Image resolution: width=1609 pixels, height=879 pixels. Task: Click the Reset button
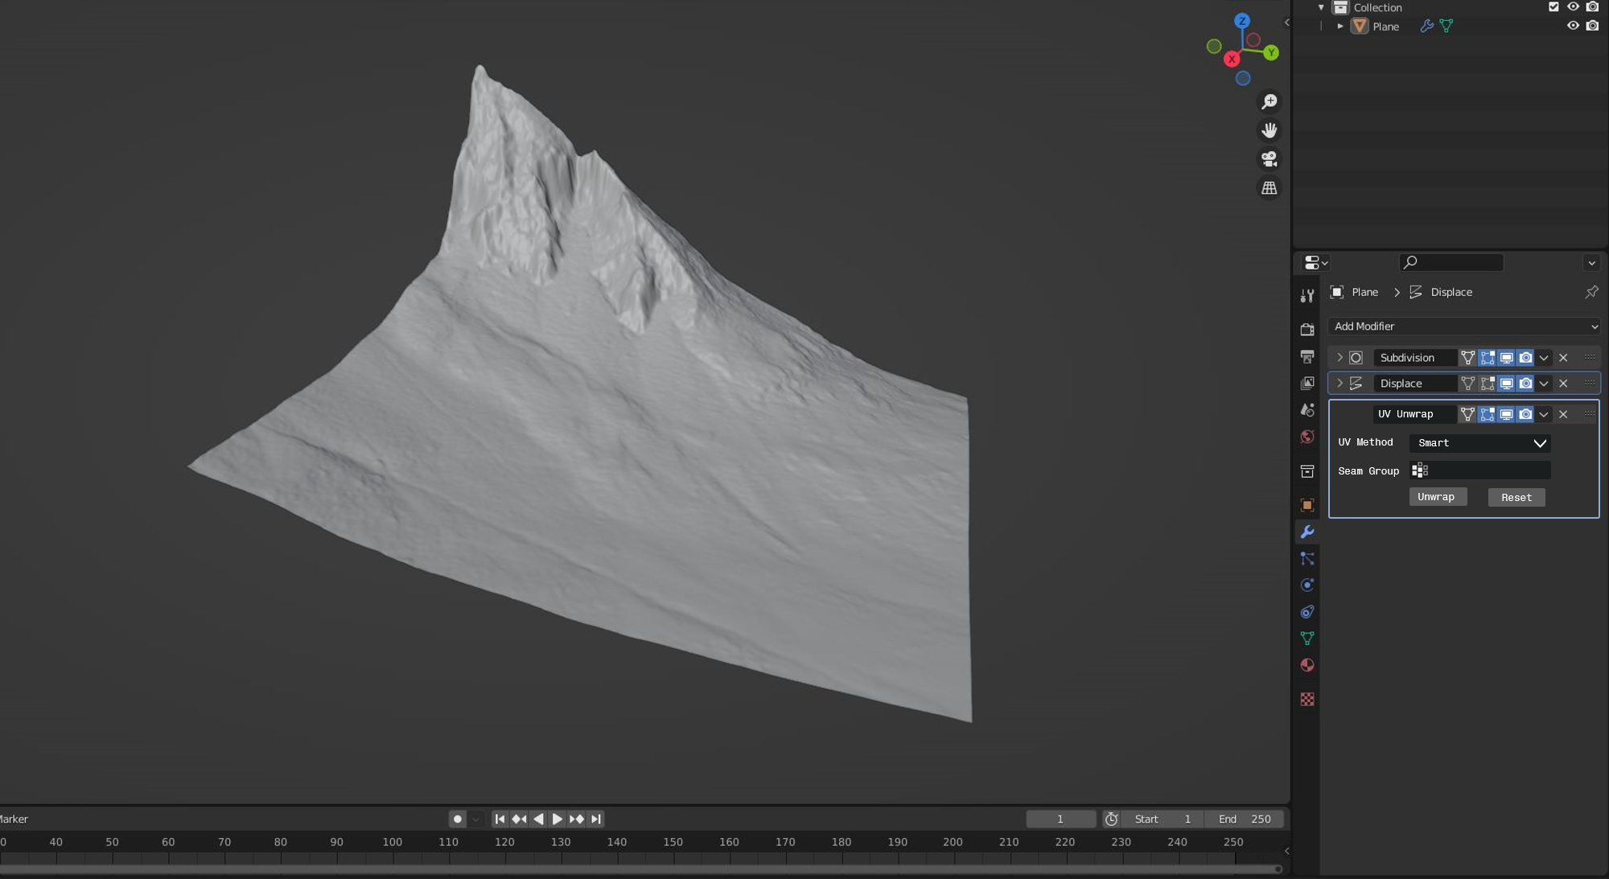[x=1516, y=498]
